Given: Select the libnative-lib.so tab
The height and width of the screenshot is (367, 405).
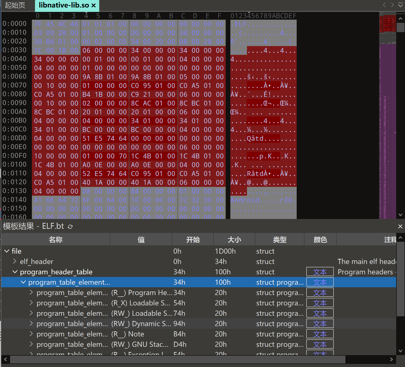Looking at the screenshot, I should [63, 5].
